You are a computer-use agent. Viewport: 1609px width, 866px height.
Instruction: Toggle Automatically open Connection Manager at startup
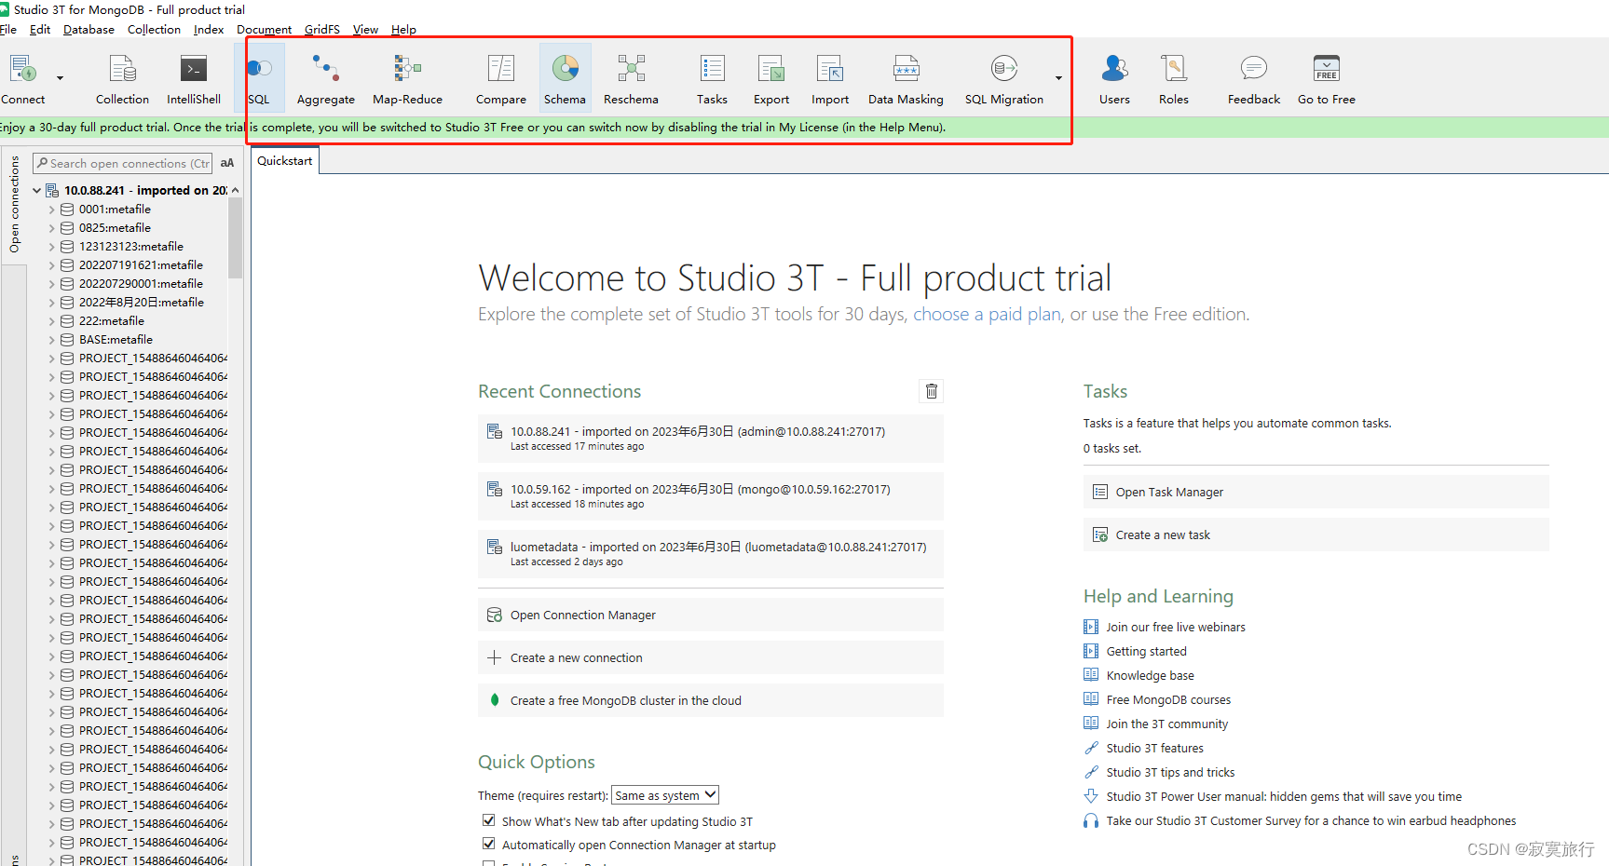click(488, 844)
